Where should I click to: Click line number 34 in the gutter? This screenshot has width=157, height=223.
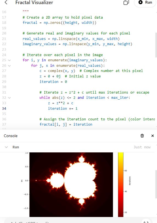pyautogui.click(x=4, y=109)
